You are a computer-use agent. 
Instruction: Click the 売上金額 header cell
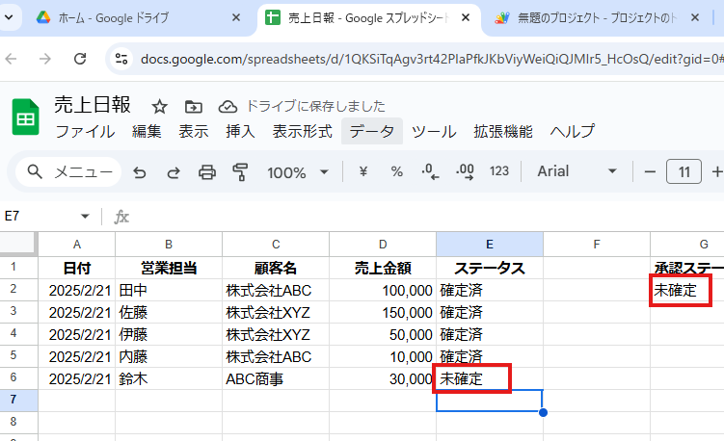point(383,268)
